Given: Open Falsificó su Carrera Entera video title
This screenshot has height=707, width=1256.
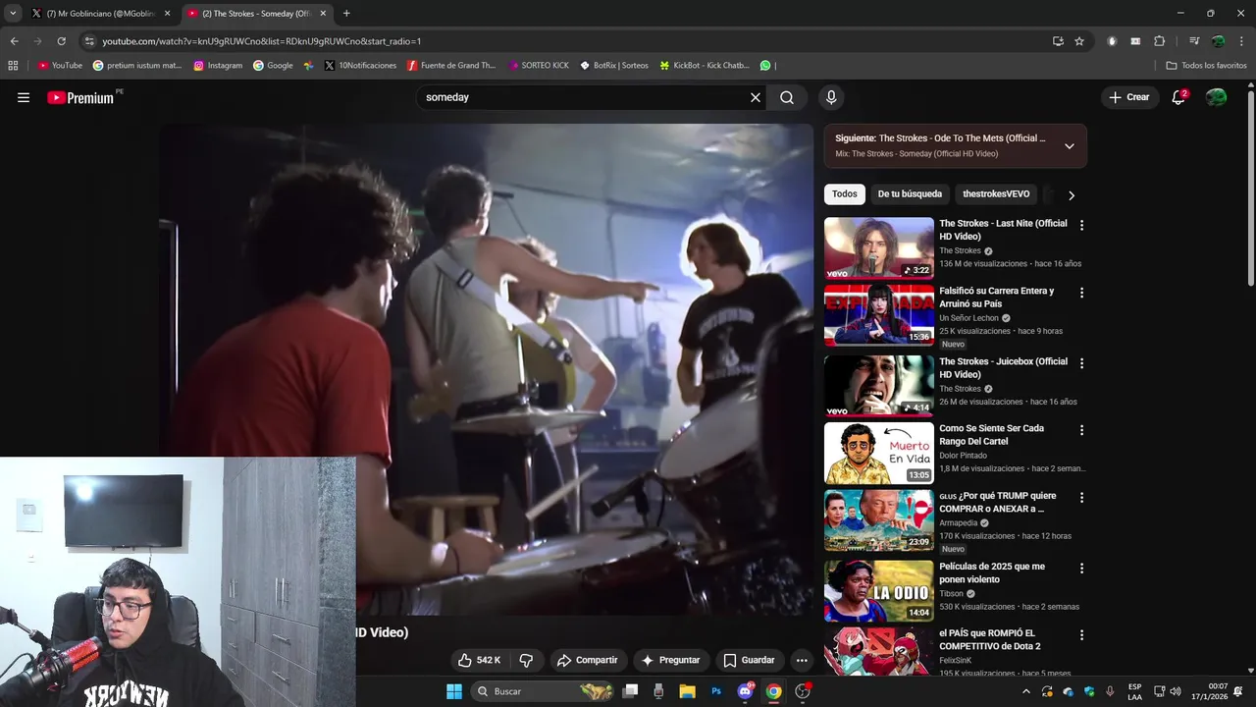Looking at the screenshot, I should [x=996, y=298].
